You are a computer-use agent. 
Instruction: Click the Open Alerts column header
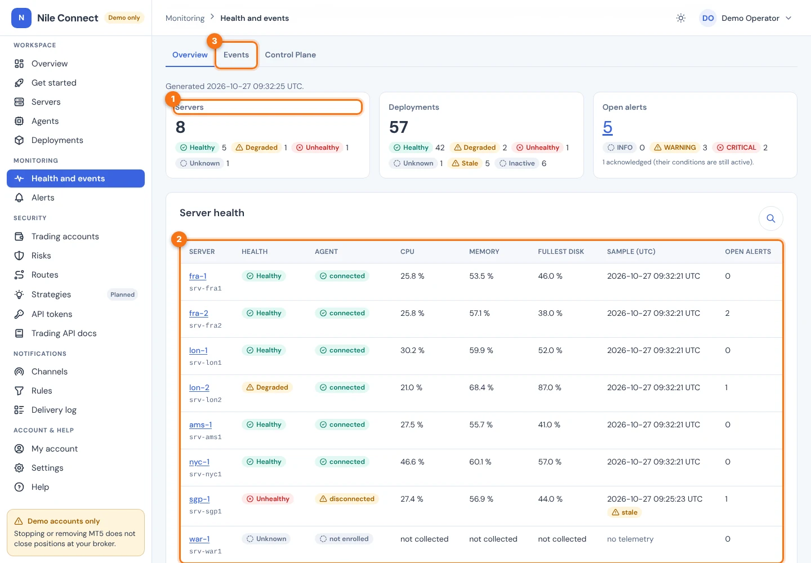748,252
